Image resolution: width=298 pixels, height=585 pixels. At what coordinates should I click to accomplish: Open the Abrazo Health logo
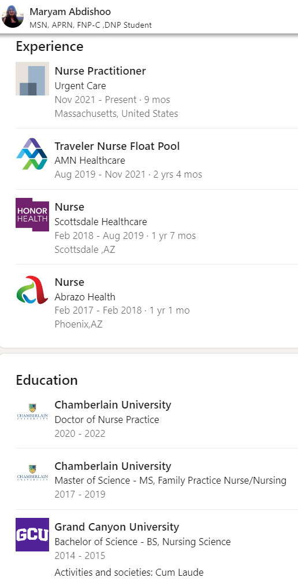pyautogui.click(x=32, y=290)
